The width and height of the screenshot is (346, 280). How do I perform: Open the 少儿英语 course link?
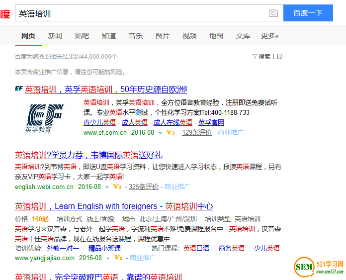(x=266, y=248)
